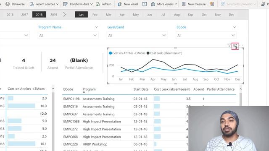Viewport: 269px width, 151px height.
Task: Filter by the month Apr
Action: click(122, 15)
